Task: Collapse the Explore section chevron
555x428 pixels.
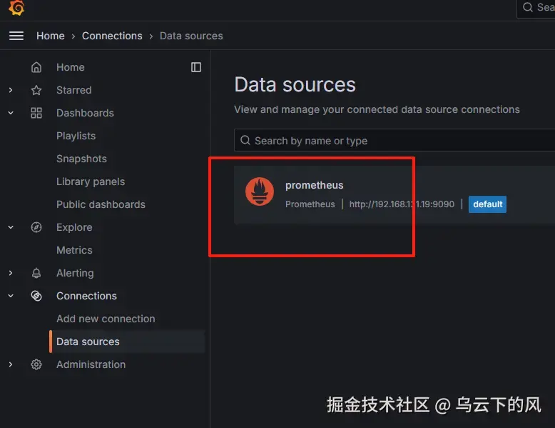Action: click(x=11, y=227)
